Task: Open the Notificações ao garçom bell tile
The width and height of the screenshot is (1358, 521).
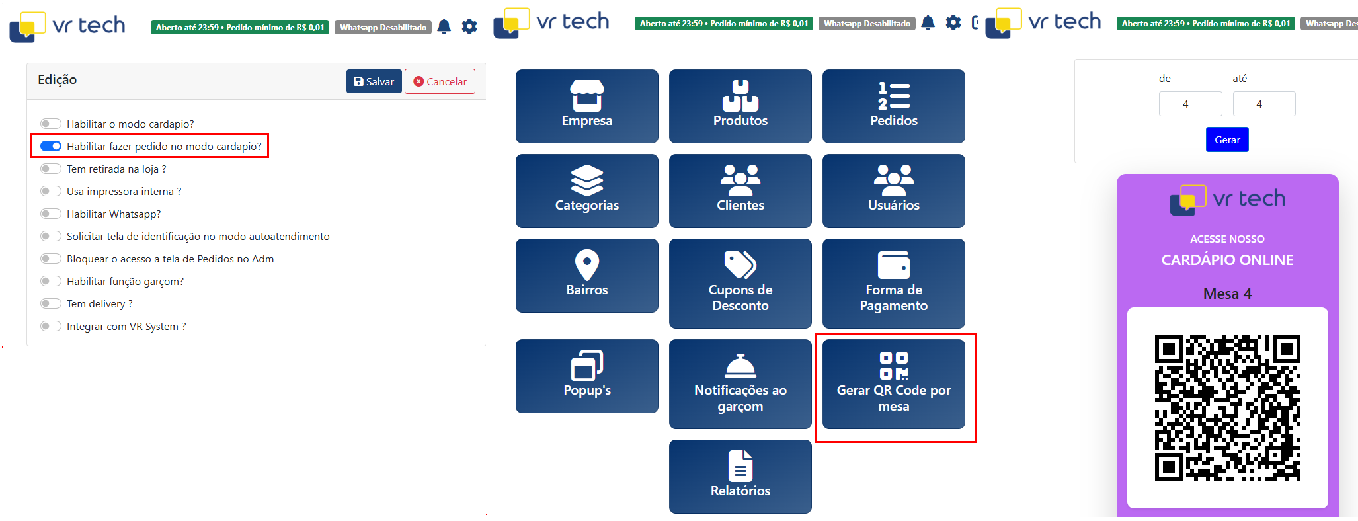Action: pyautogui.click(x=740, y=384)
